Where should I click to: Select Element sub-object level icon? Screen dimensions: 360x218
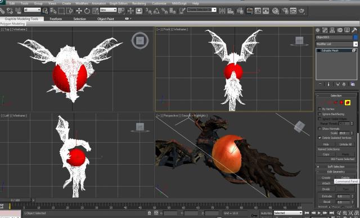(x=348, y=102)
